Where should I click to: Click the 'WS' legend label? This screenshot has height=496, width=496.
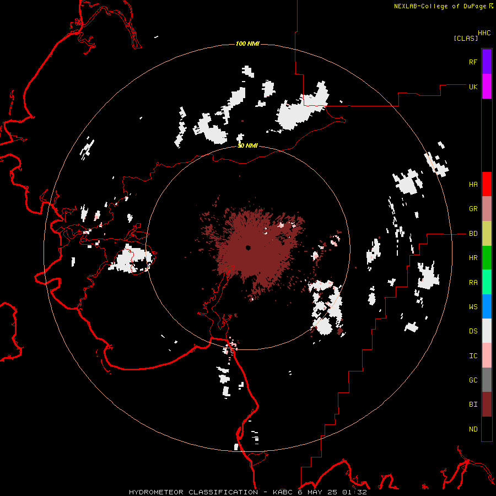473,307
